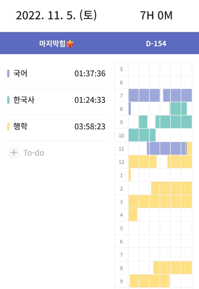Click the yellow color bar next to 행학
199x289 pixels.
point(8,126)
